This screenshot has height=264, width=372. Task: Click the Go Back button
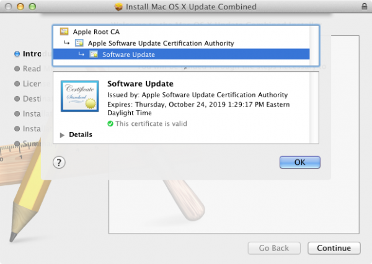(x=274, y=248)
